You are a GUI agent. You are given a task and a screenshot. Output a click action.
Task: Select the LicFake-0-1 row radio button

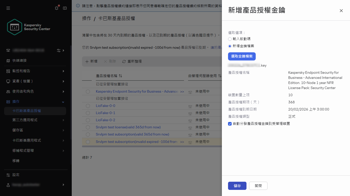[x=88, y=113]
